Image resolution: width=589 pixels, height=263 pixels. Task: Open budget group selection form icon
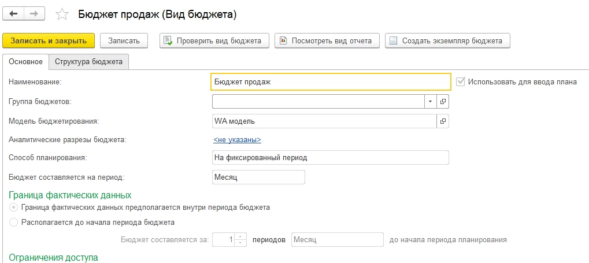[443, 101]
